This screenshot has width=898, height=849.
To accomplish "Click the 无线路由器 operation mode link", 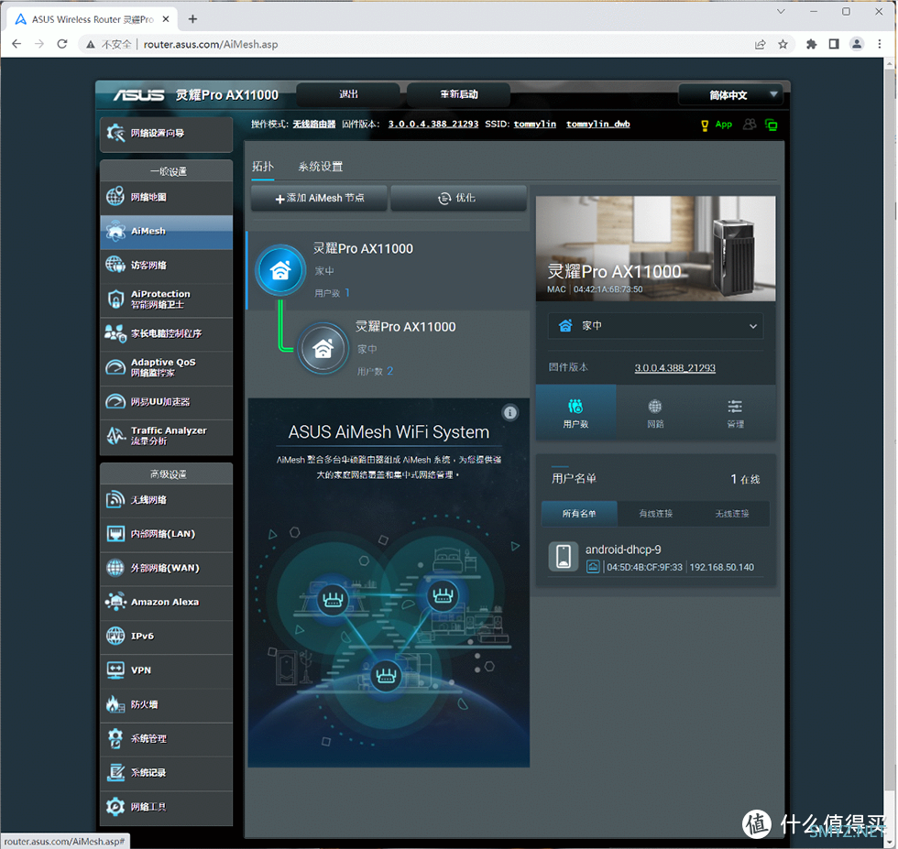I will coord(313,125).
